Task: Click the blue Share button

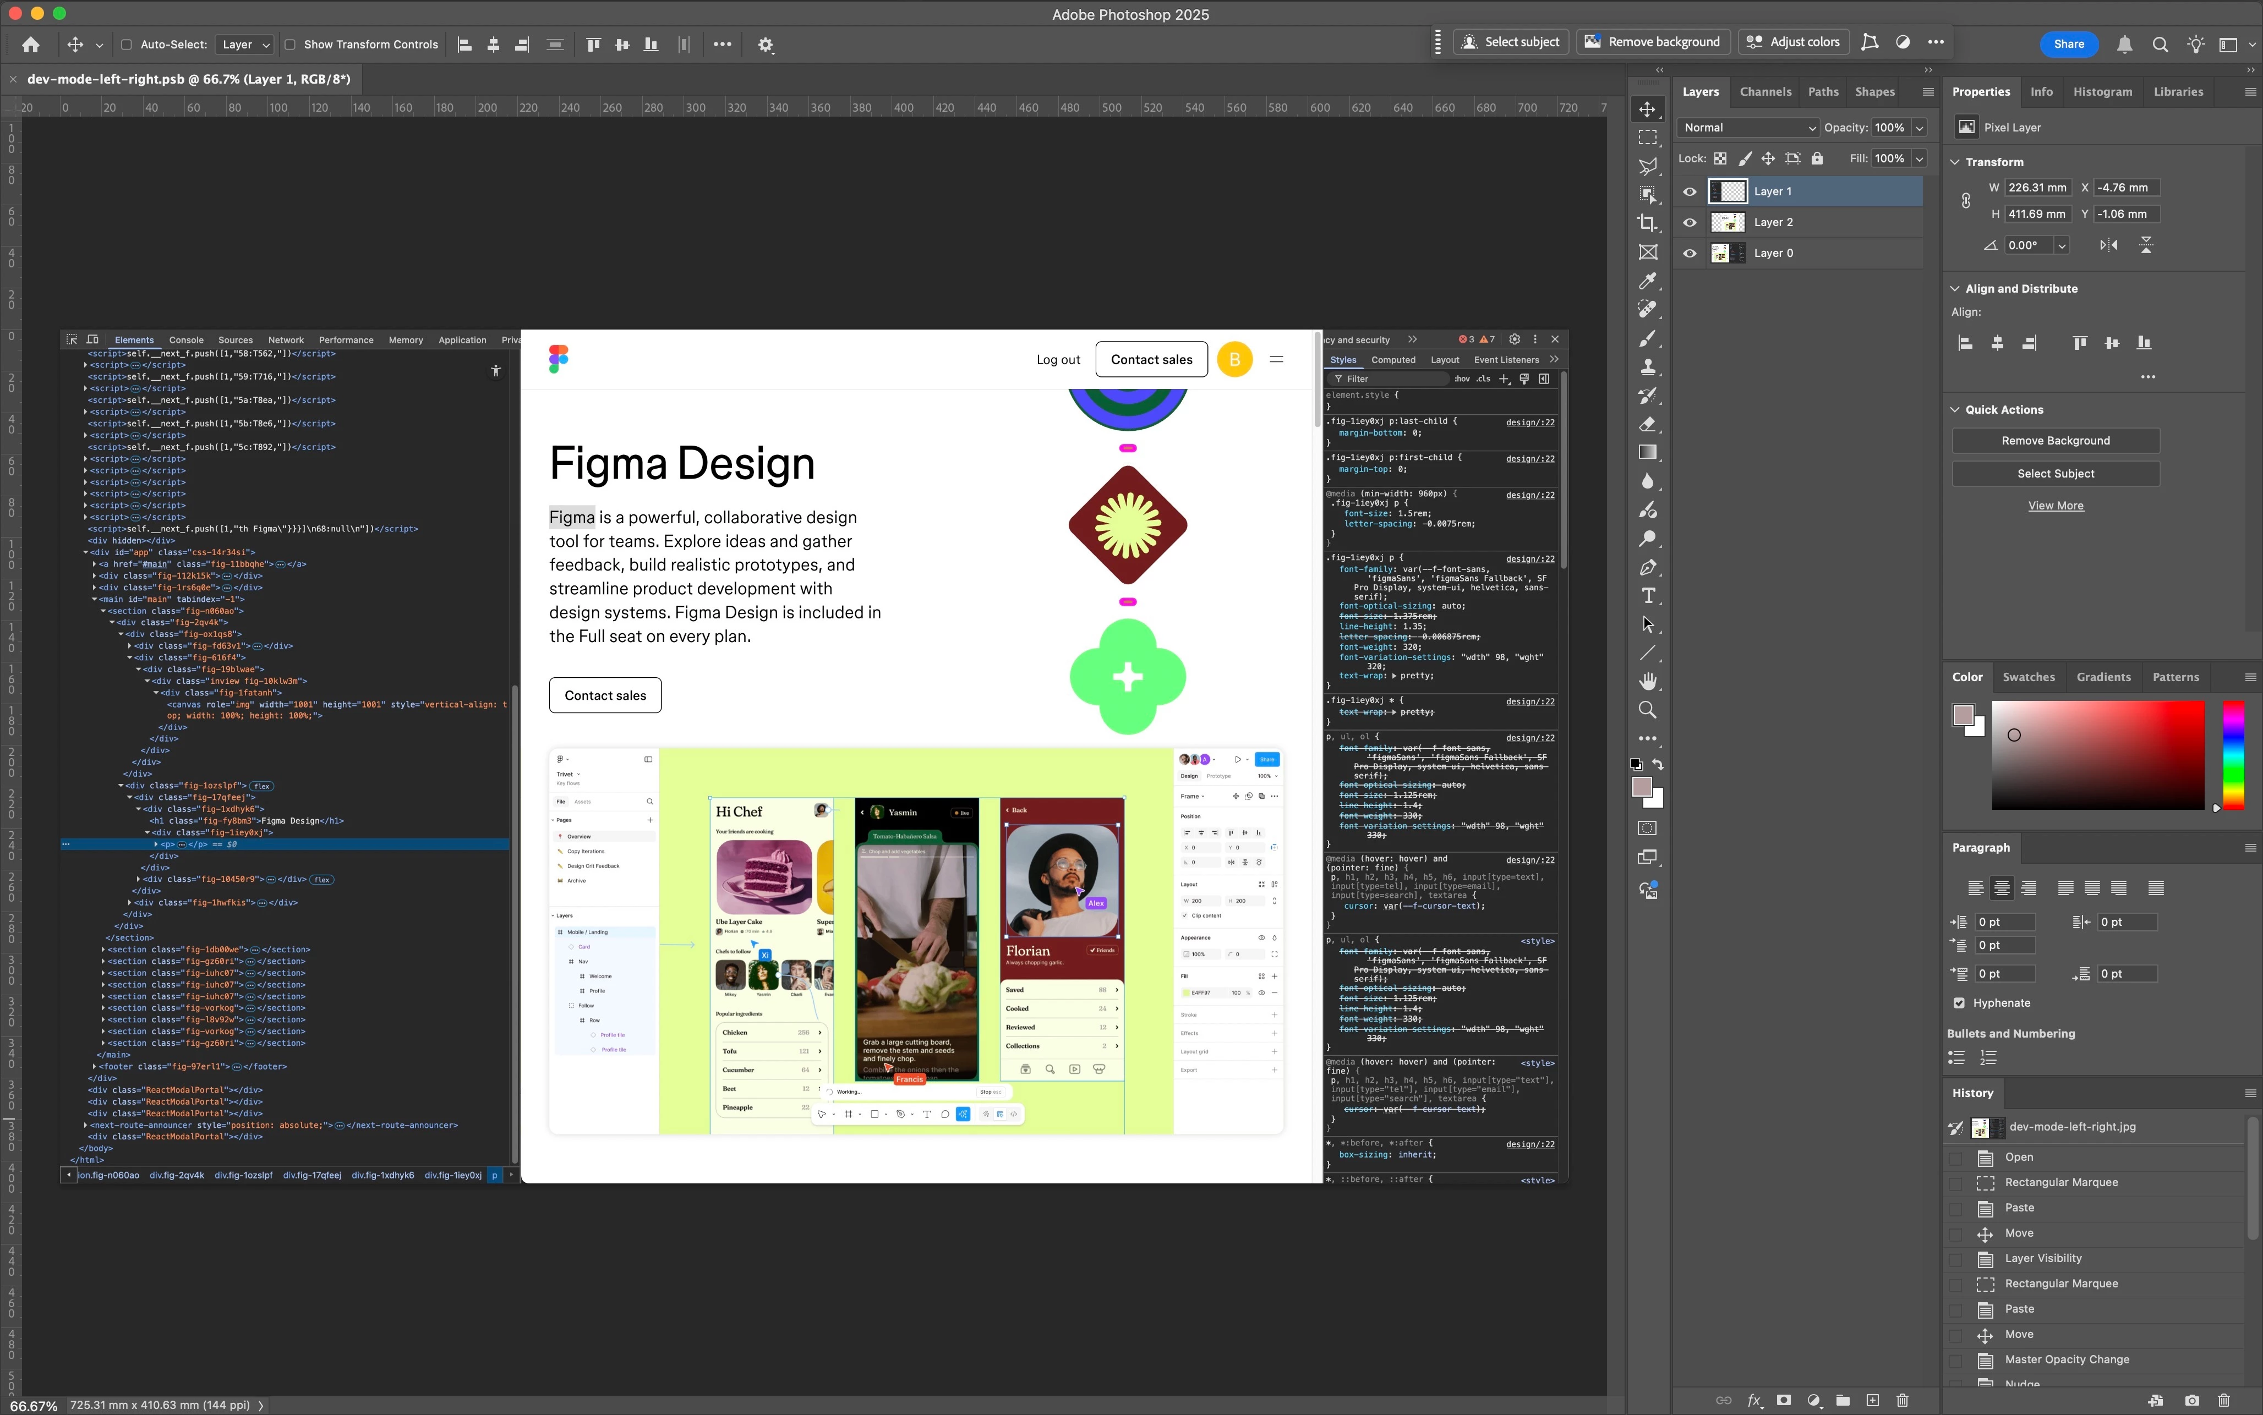Action: tap(2068, 44)
